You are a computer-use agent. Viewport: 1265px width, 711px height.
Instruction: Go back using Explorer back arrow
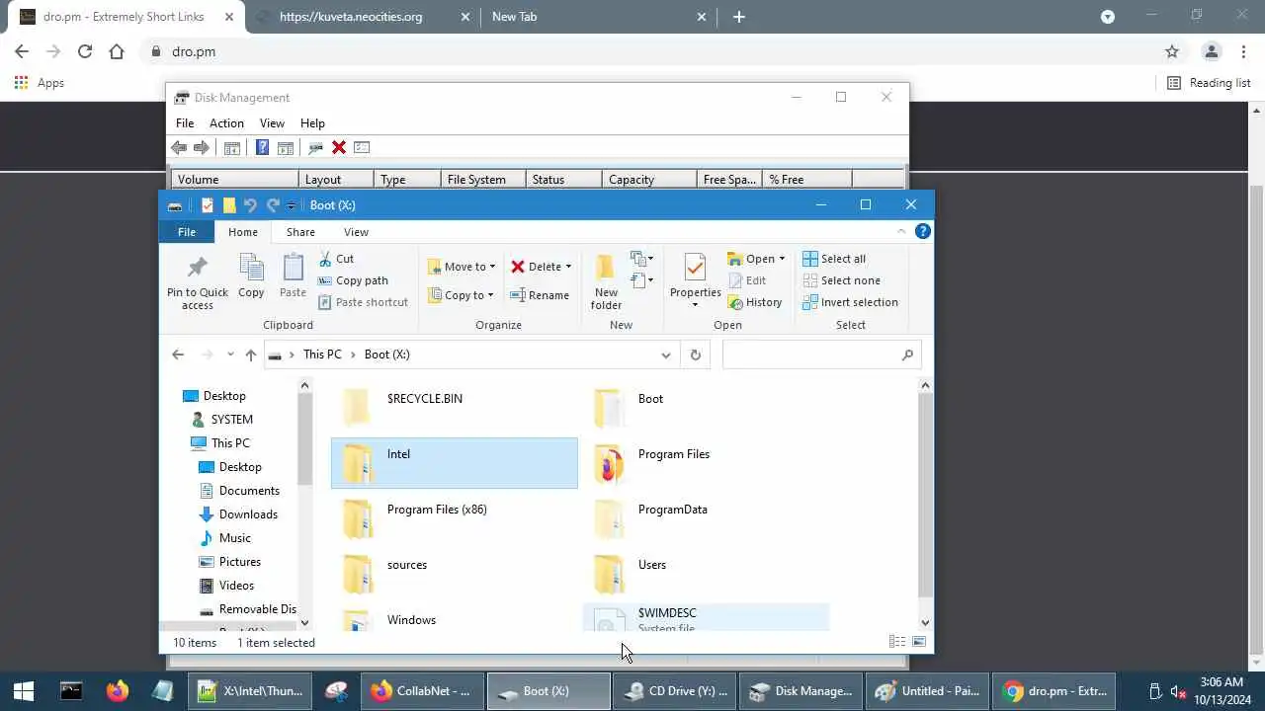[178, 355]
